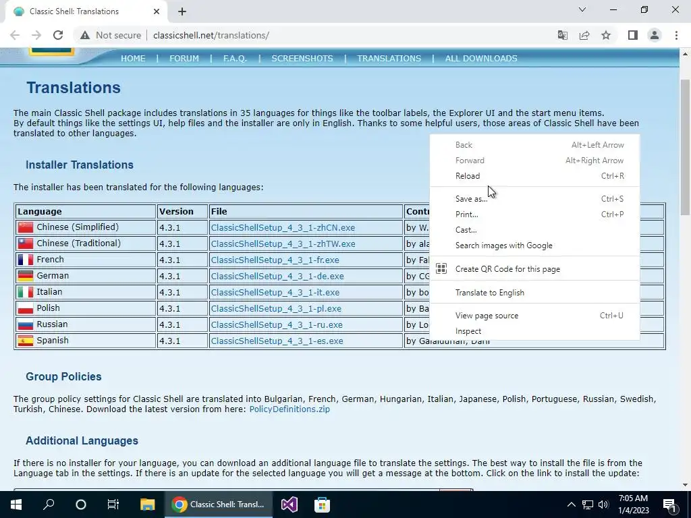Open FORUM in the site navigation

(184, 58)
